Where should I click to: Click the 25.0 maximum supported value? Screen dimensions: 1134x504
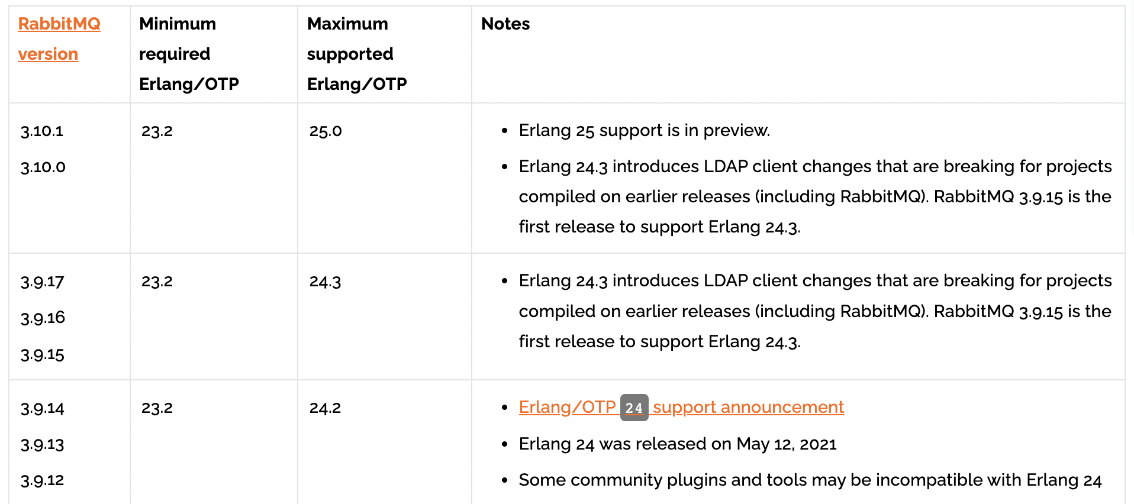click(x=326, y=131)
